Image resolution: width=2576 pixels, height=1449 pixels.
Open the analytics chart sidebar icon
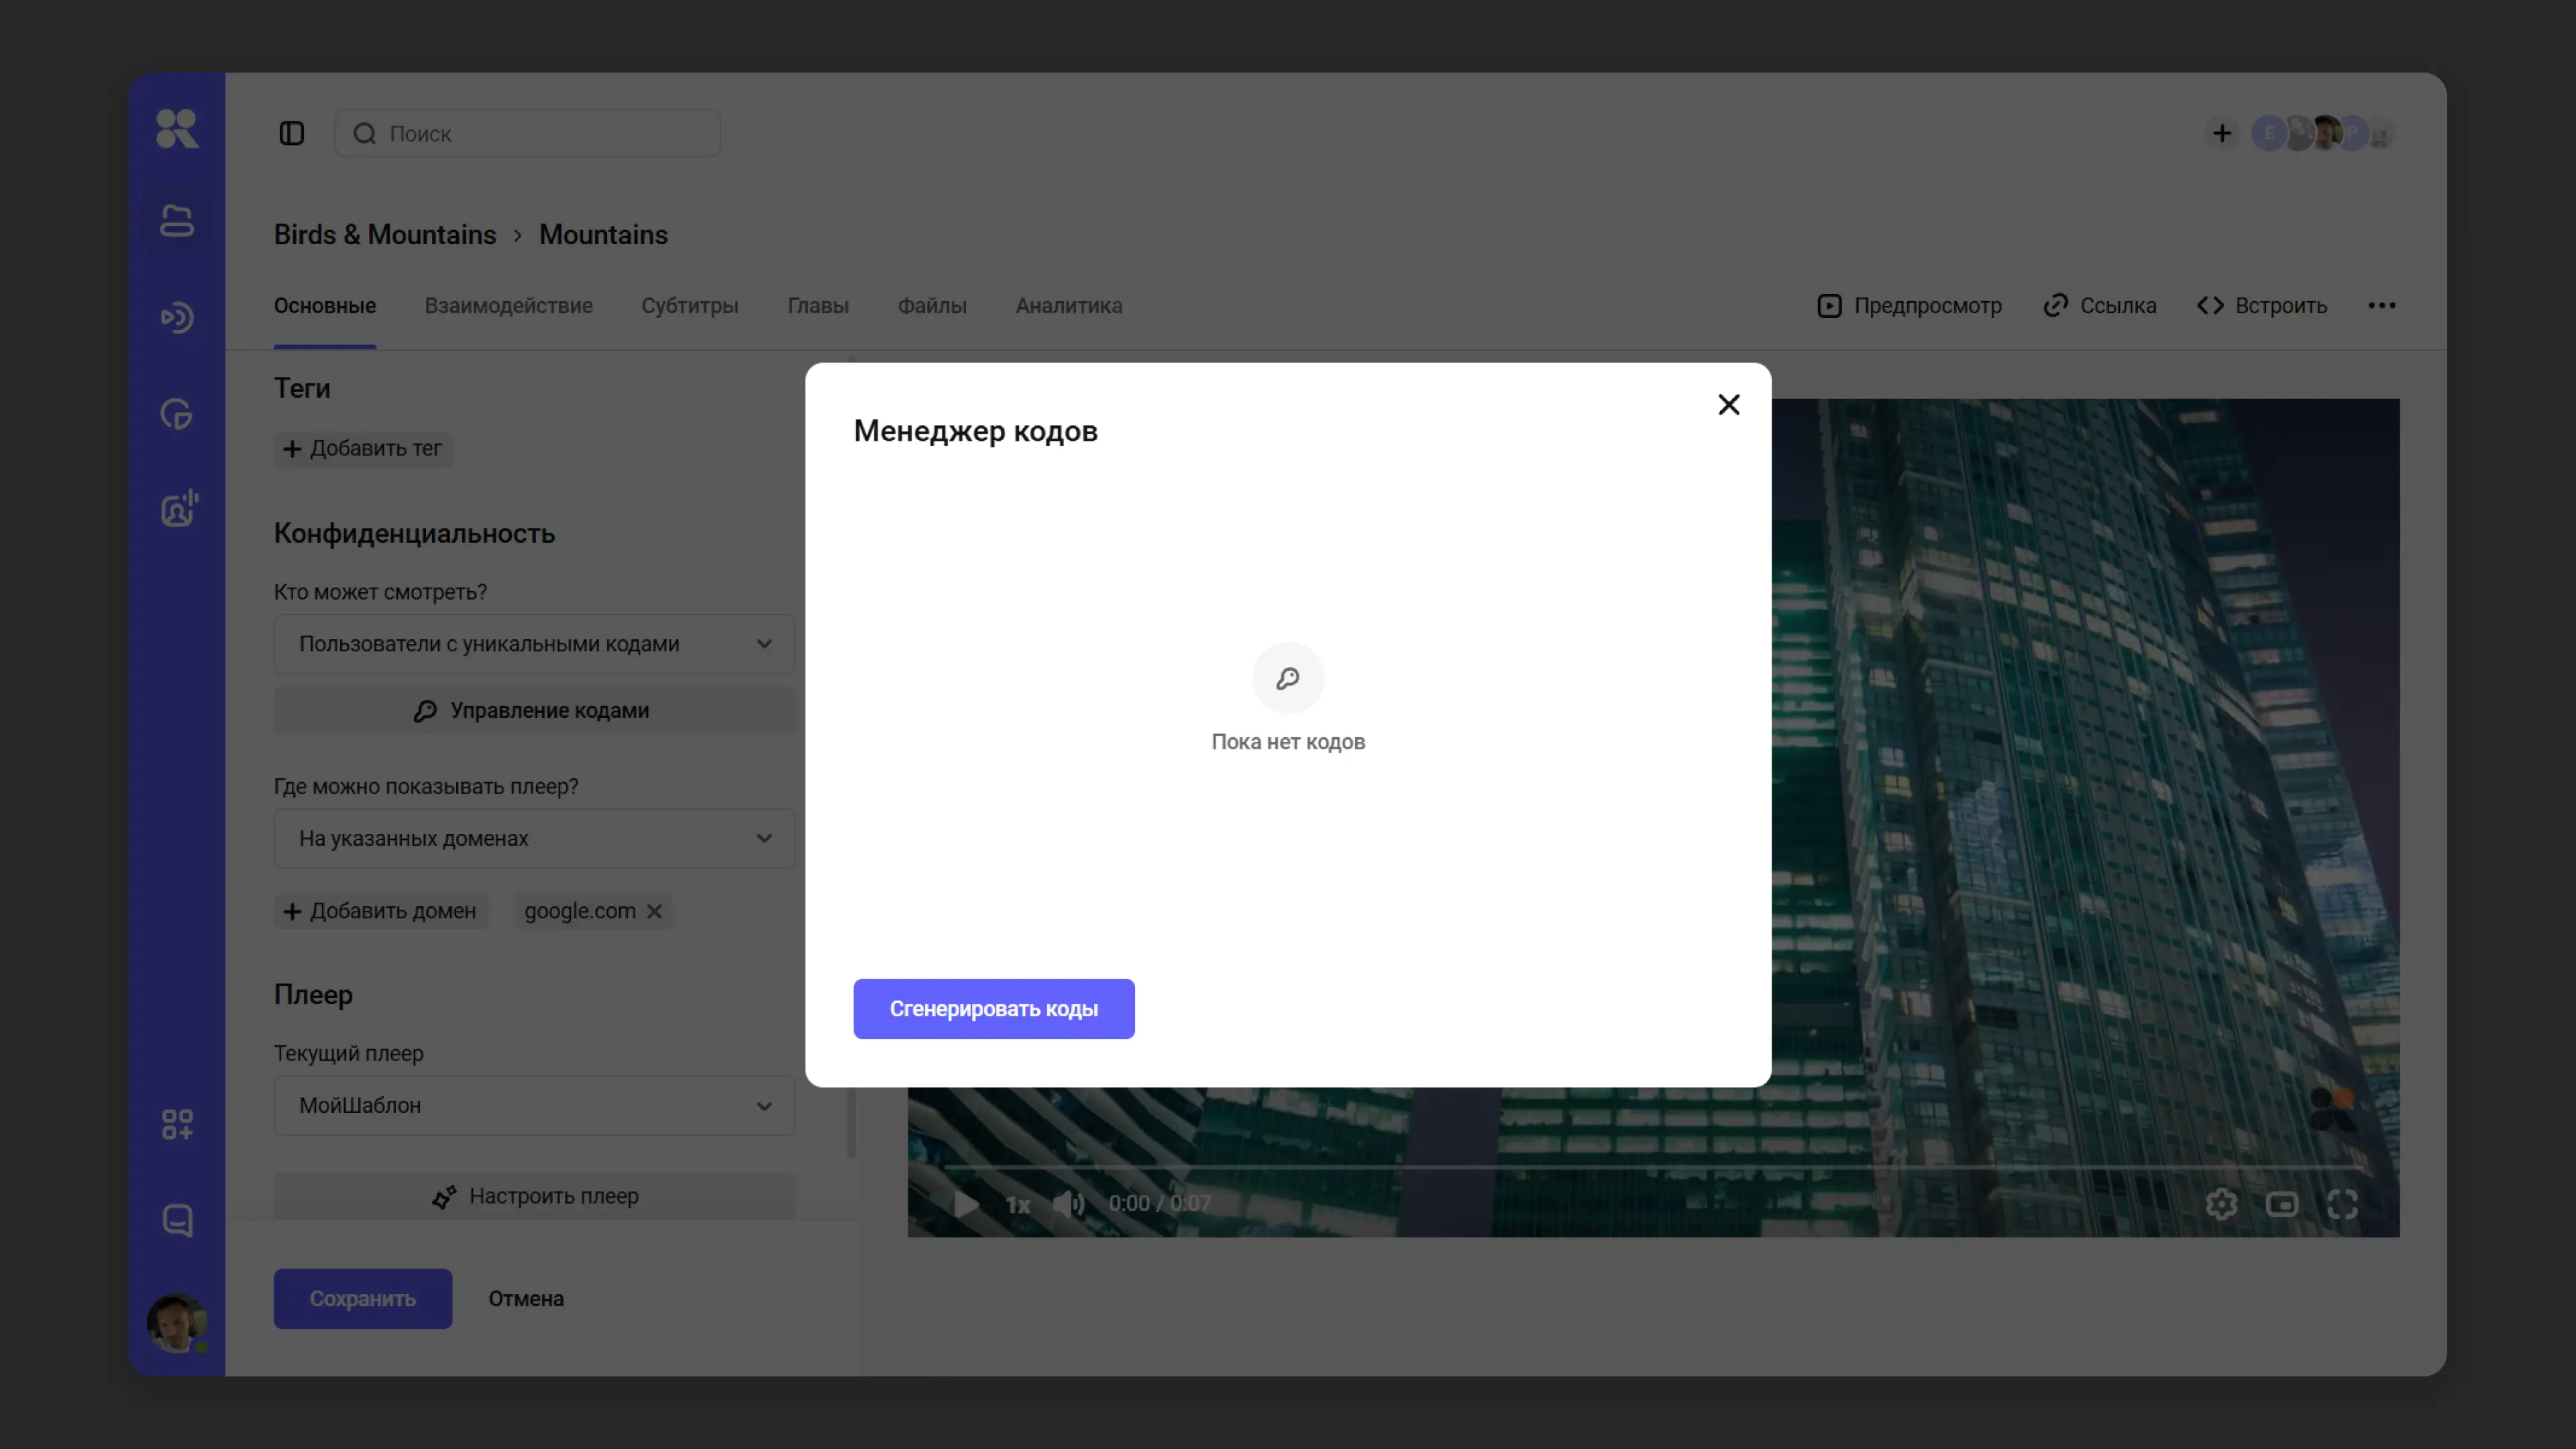177,414
